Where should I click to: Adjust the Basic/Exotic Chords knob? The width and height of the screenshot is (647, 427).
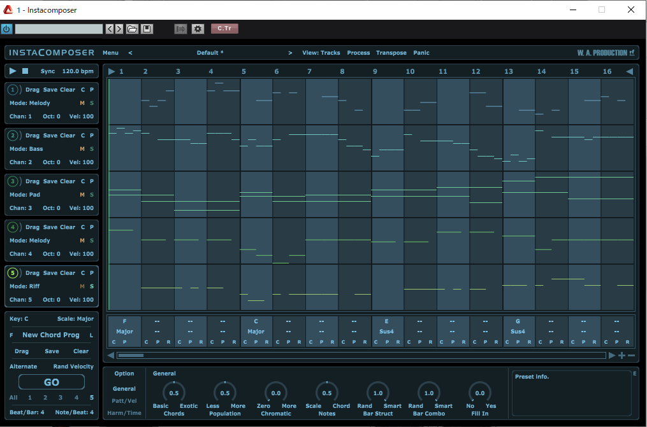[x=174, y=393]
